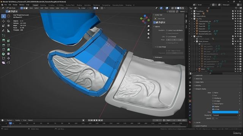Viewport: 243px width, 136px height.
Task: Click the play animation button
Action: click(x=97, y=120)
